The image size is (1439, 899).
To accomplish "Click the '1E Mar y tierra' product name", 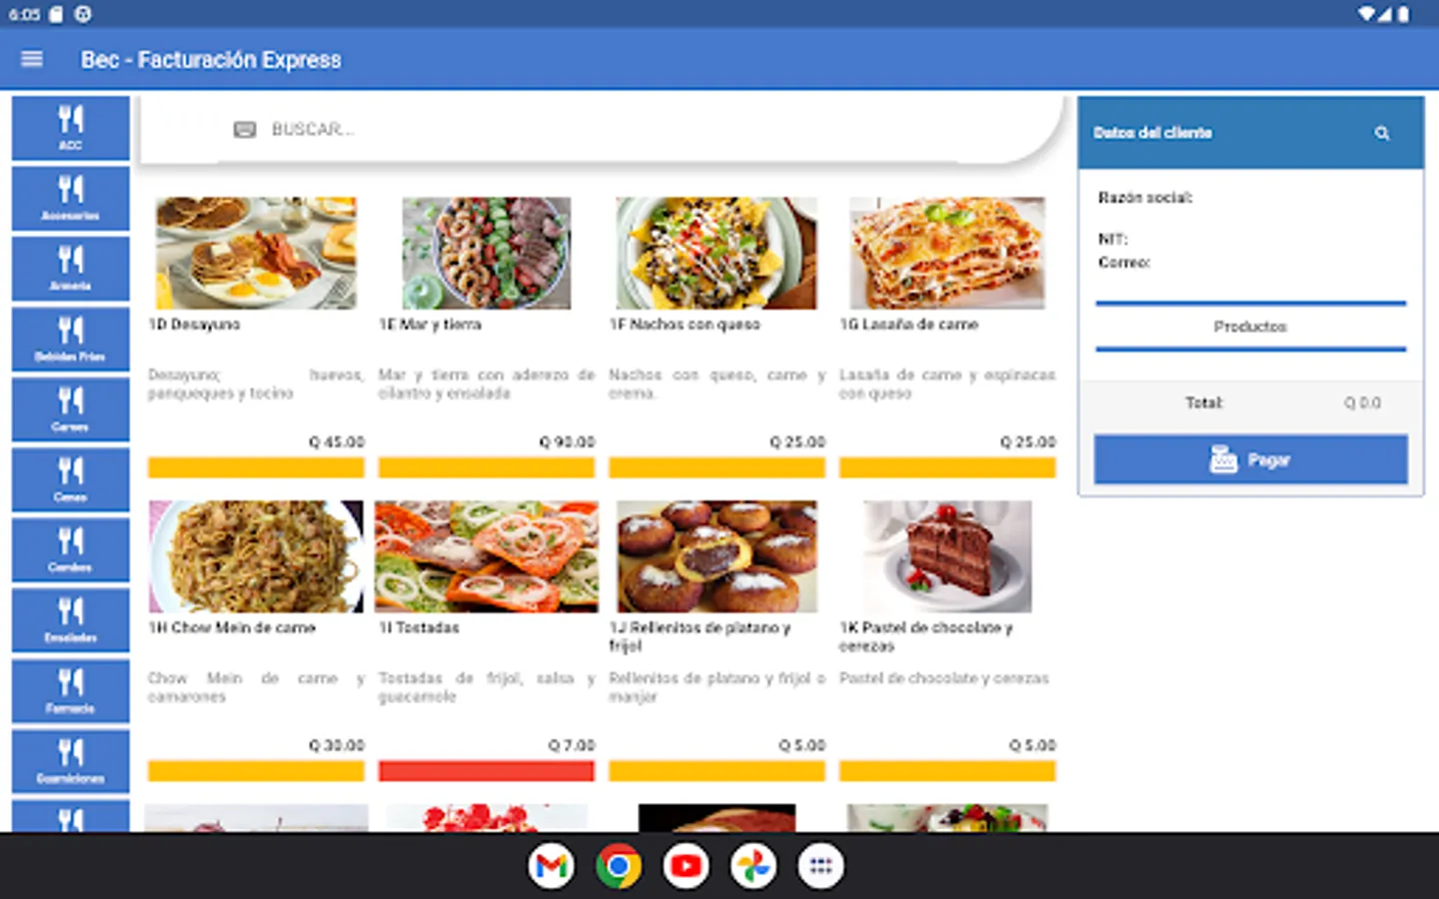I will point(430,325).
